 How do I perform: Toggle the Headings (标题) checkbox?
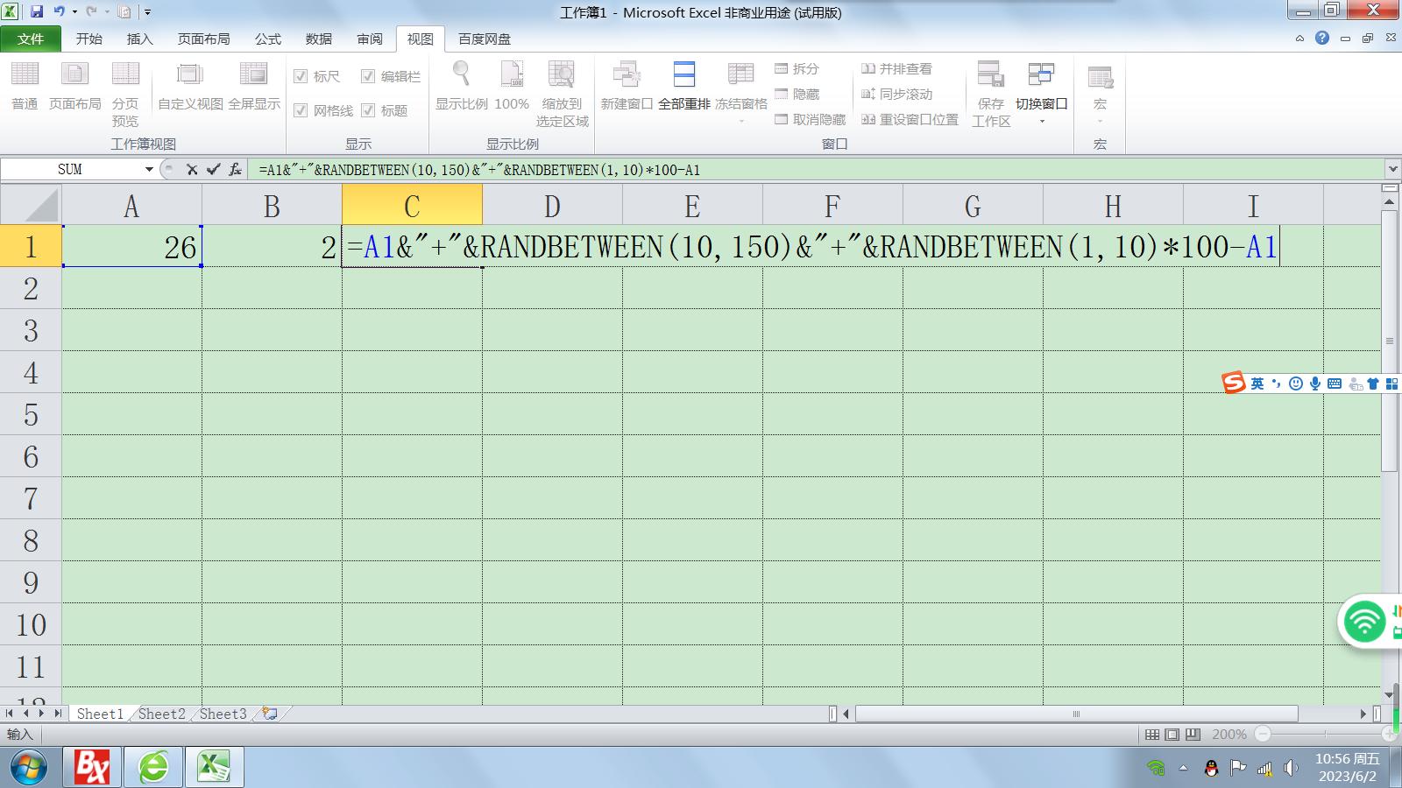click(368, 110)
